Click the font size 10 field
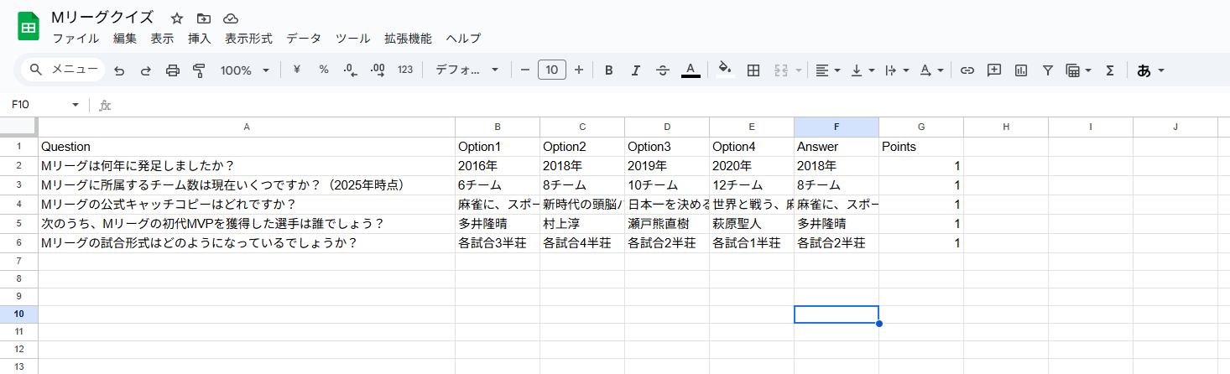The image size is (1230, 374). click(x=552, y=70)
